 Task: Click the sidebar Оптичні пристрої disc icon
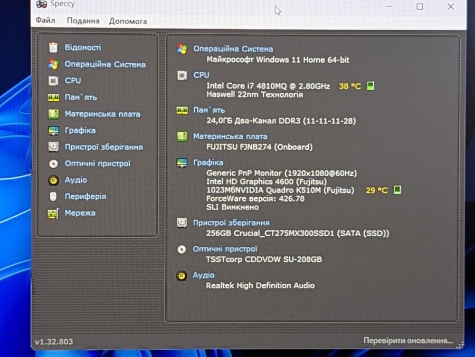tap(53, 164)
